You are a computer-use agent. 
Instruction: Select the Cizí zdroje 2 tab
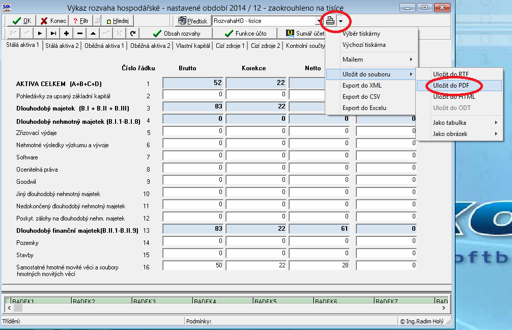(x=266, y=46)
